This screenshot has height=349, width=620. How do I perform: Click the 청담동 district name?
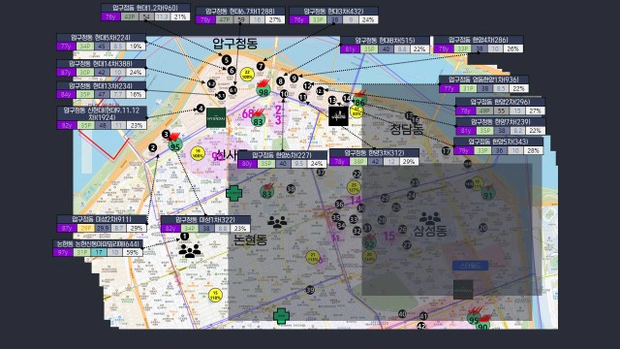(407, 129)
